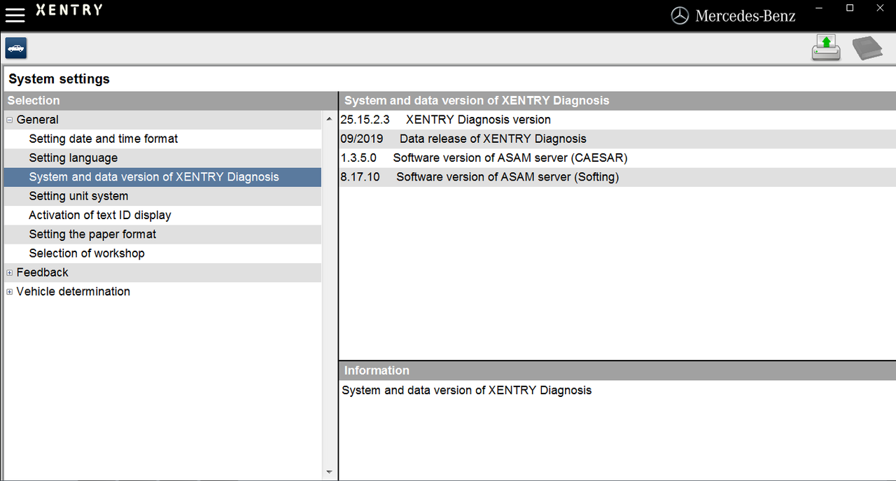
Task: Select the XENTRY Diagnosis version row
Action: click(x=617, y=120)
